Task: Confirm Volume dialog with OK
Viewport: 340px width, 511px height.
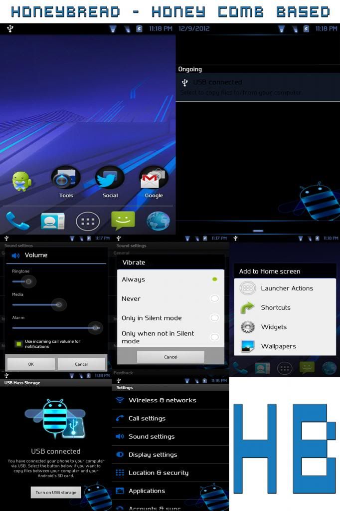Action: [x=31, y=364]
